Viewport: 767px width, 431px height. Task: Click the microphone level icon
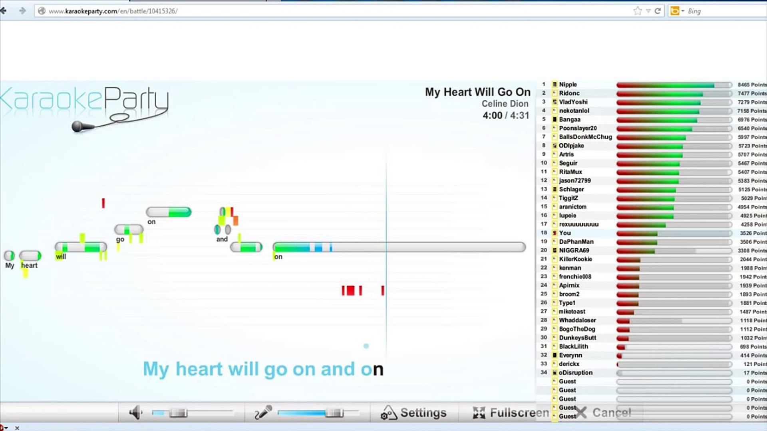coord(263,413)
